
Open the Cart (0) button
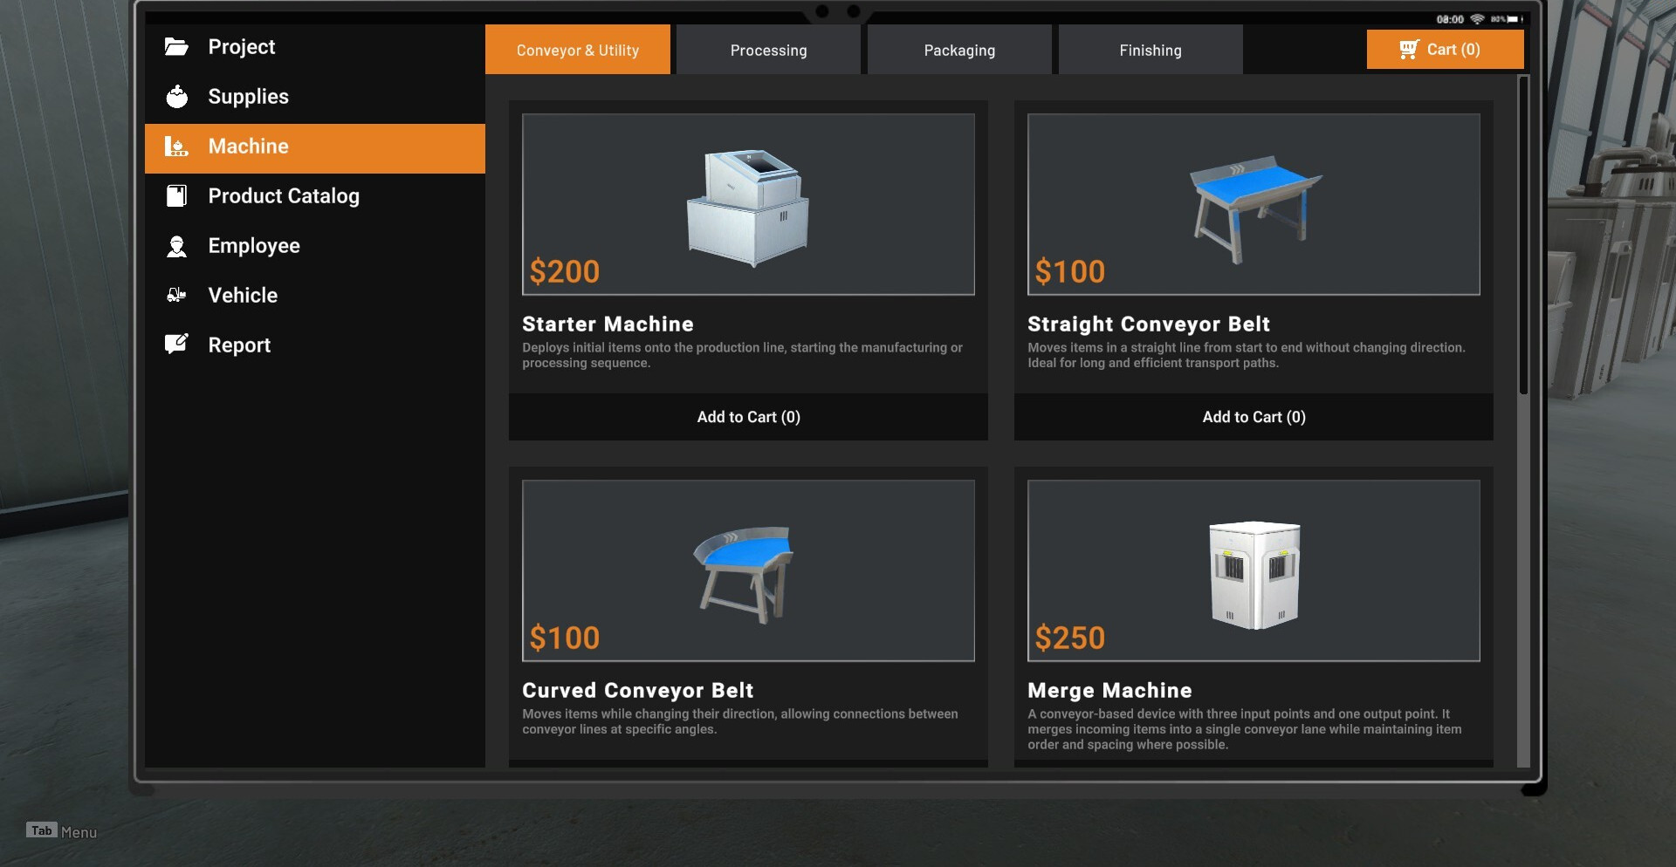[x=1446, y=50]
